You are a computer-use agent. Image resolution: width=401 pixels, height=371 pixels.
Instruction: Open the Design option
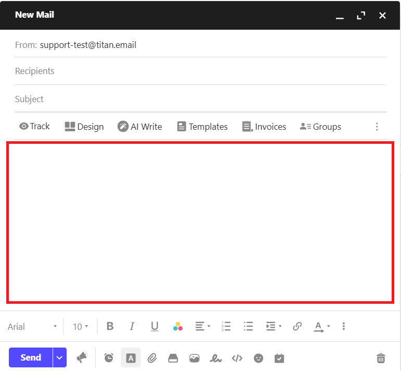84,127
